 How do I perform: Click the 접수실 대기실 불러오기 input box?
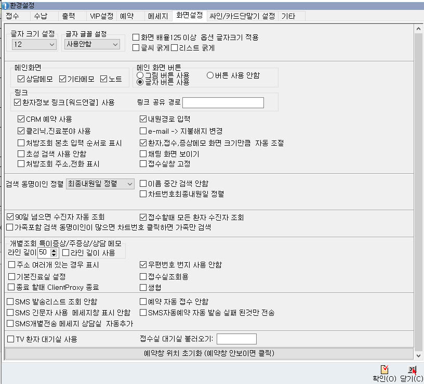click(x=236, y=339)
